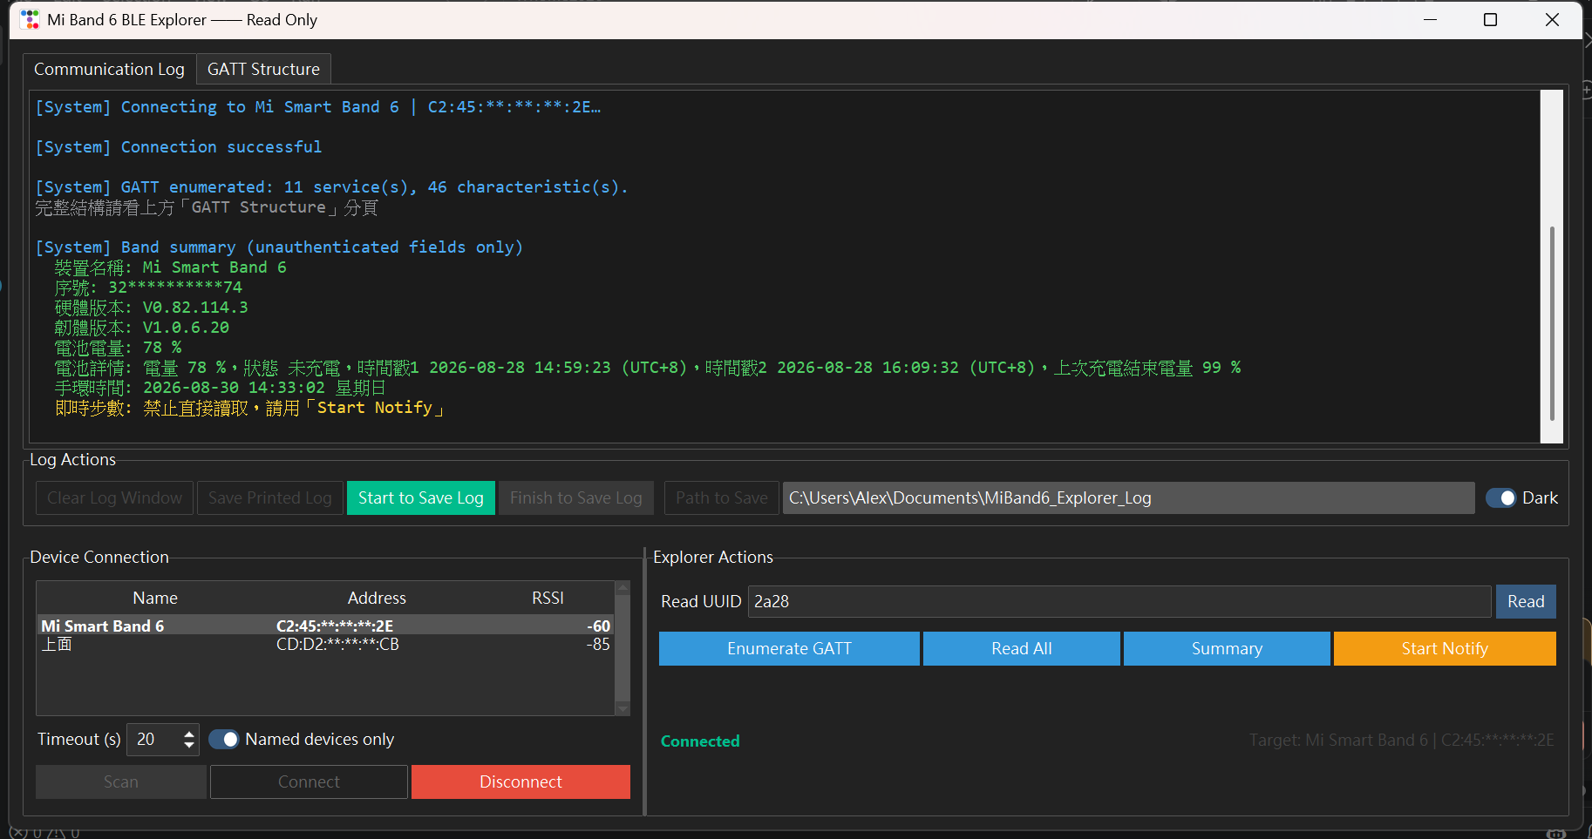Click the Enumerate GATT button
The width and height of the screenshot is (1592, 839).
789,648
